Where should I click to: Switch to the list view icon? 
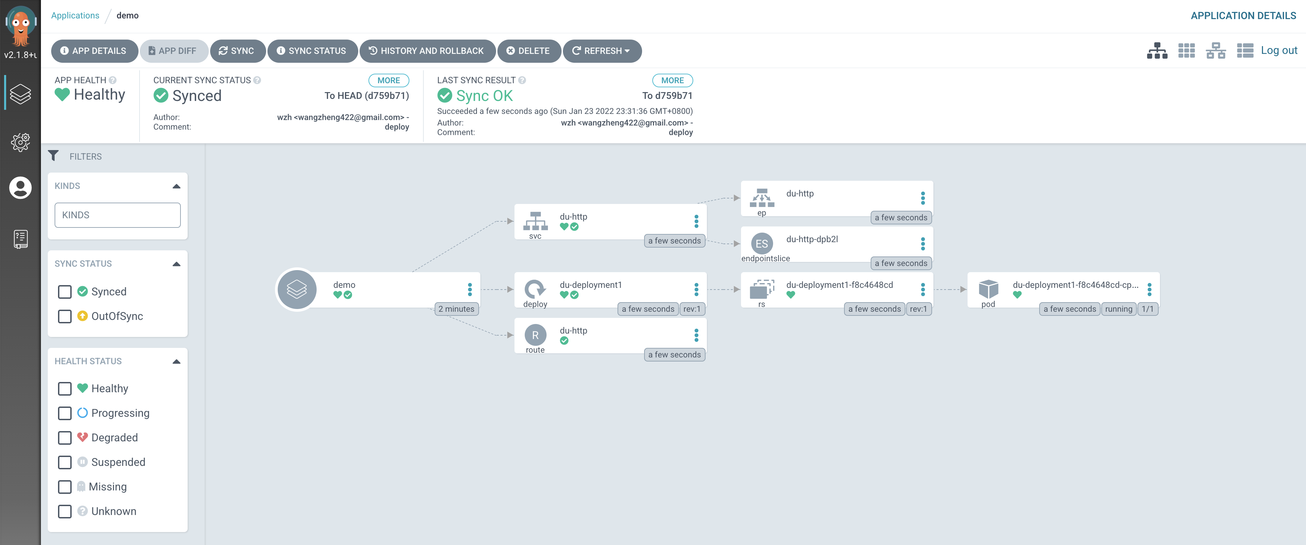[1245, 51]
